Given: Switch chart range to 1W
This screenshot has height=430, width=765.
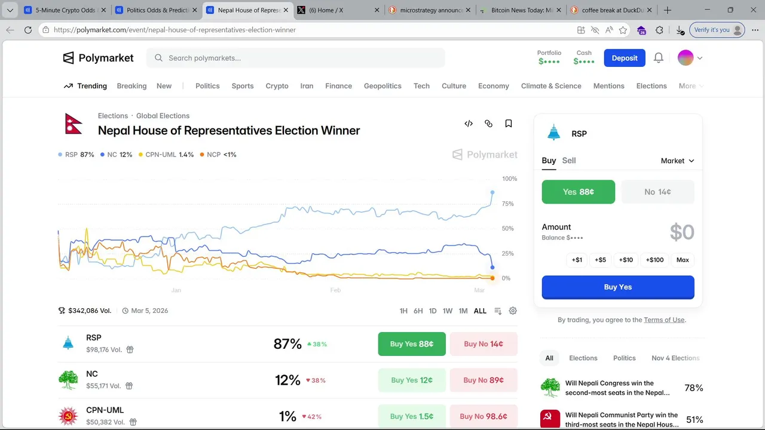Looking at the screenshot, I should [448, 311].
